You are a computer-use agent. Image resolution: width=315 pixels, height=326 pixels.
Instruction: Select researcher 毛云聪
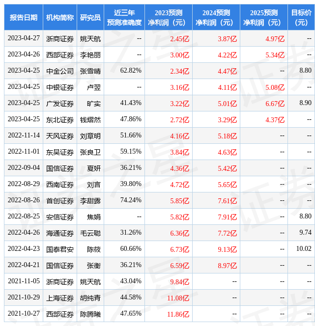pyautogui.click(x=90, y=233)
